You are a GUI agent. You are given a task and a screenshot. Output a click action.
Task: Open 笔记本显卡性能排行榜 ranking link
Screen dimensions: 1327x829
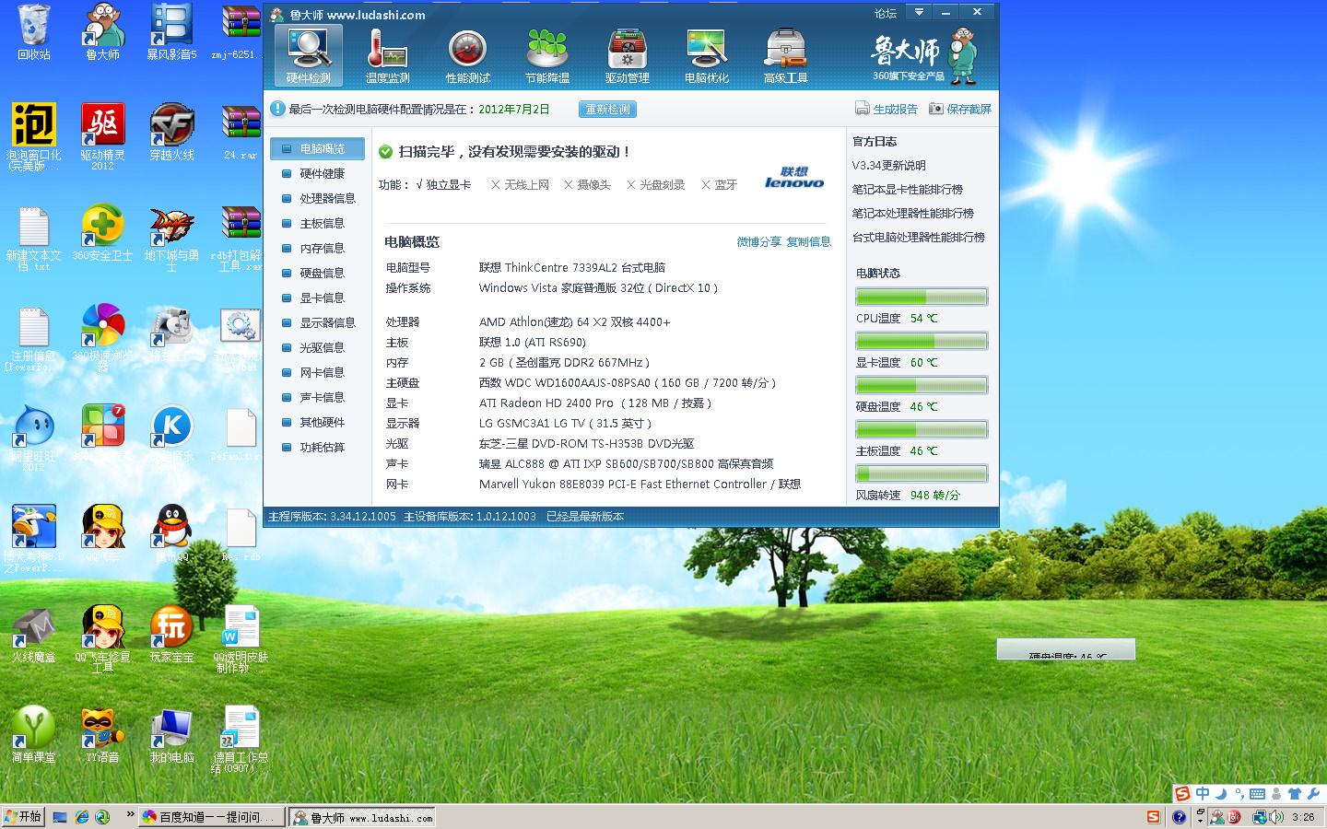pos(907,189)
